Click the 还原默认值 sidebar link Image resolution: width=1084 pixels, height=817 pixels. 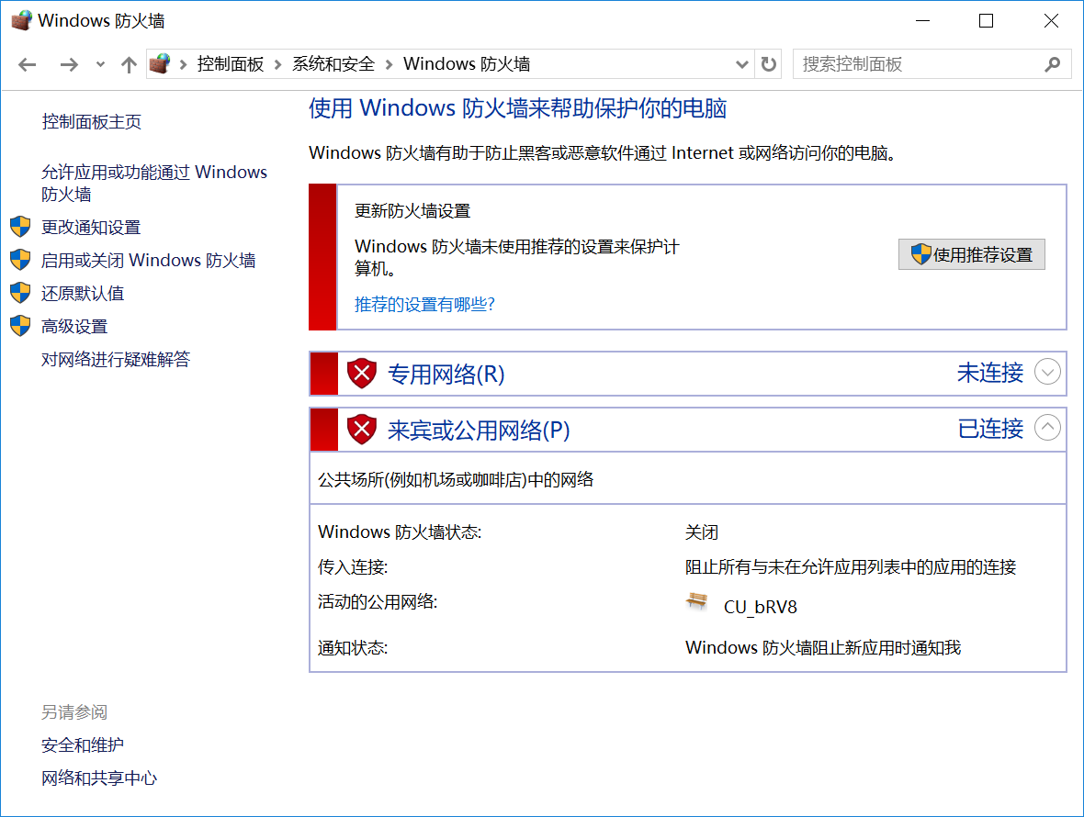[83, 294]
